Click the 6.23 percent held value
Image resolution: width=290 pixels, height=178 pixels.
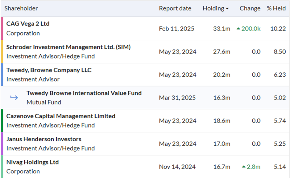[x=280, y=75]
